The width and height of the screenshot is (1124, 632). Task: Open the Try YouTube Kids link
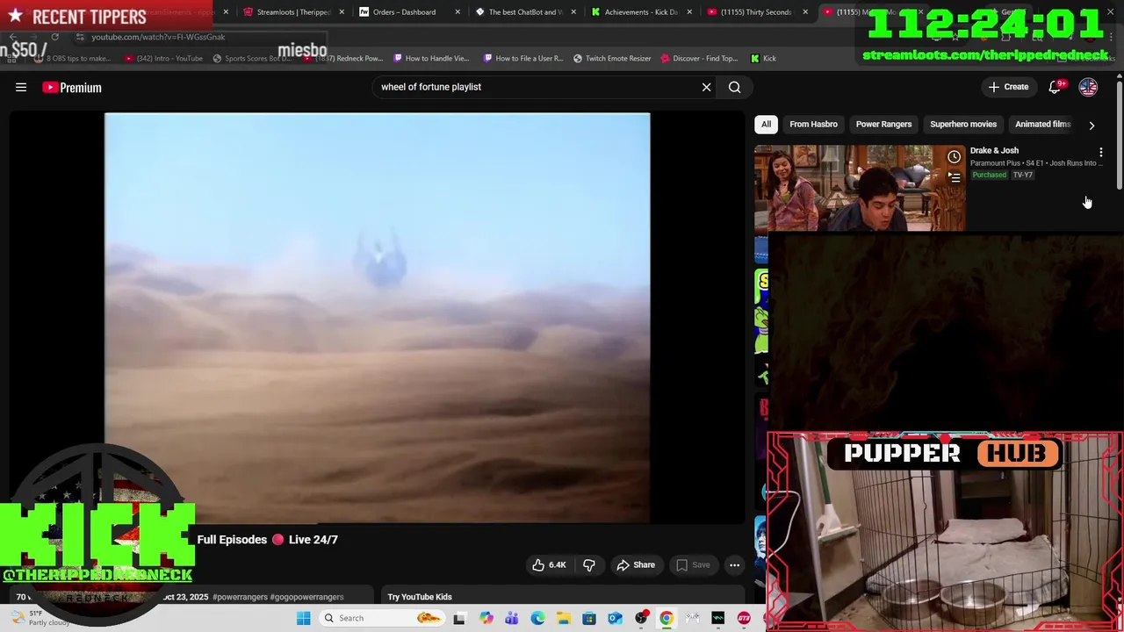[x=420, y=597]
